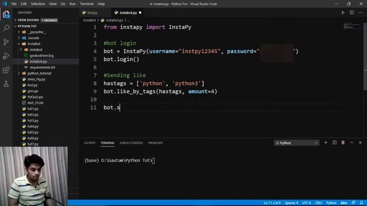The width and height of the screenshot is (367, 206).
Task: Click the 'Ln 11, Col 6' status bar entry
Action: (272, 203)
